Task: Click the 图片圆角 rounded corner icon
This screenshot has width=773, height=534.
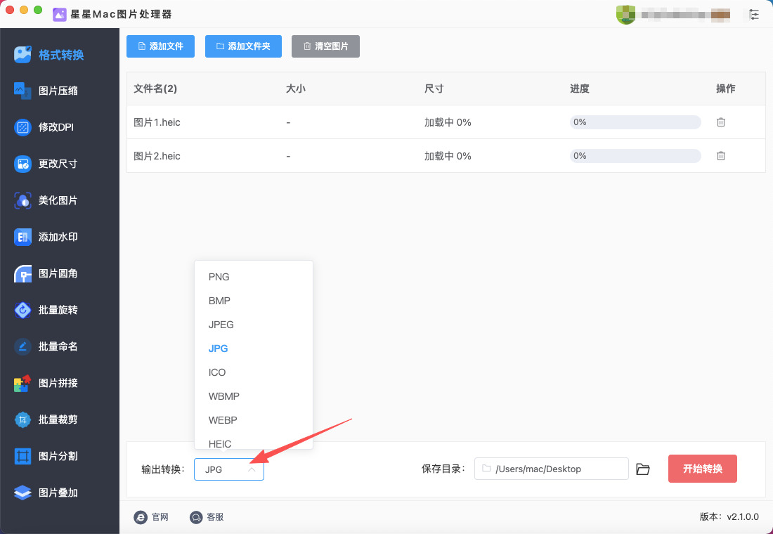Action: pyautogui.click(x=22, y=273)
